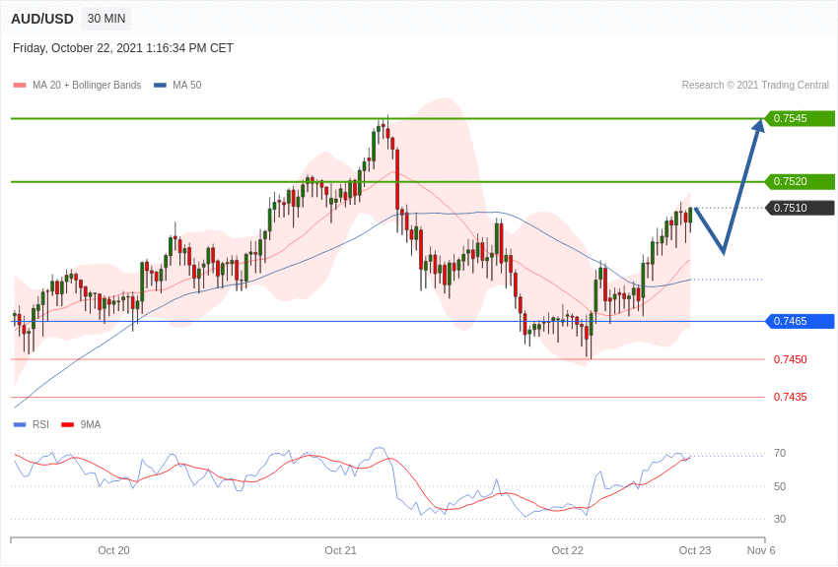Image resolution: width=838 pixels, height=567 pixels.
Task: Click the 0.7465 blue pivot label
Action: [x=801, y=321]
